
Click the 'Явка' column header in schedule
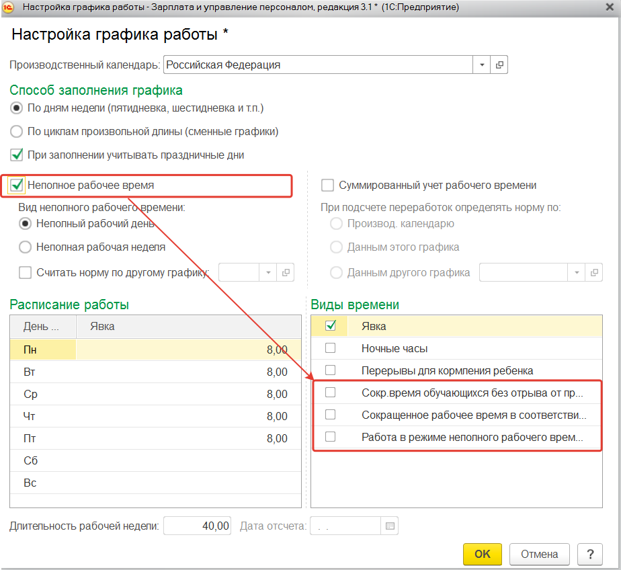point(188,327)
